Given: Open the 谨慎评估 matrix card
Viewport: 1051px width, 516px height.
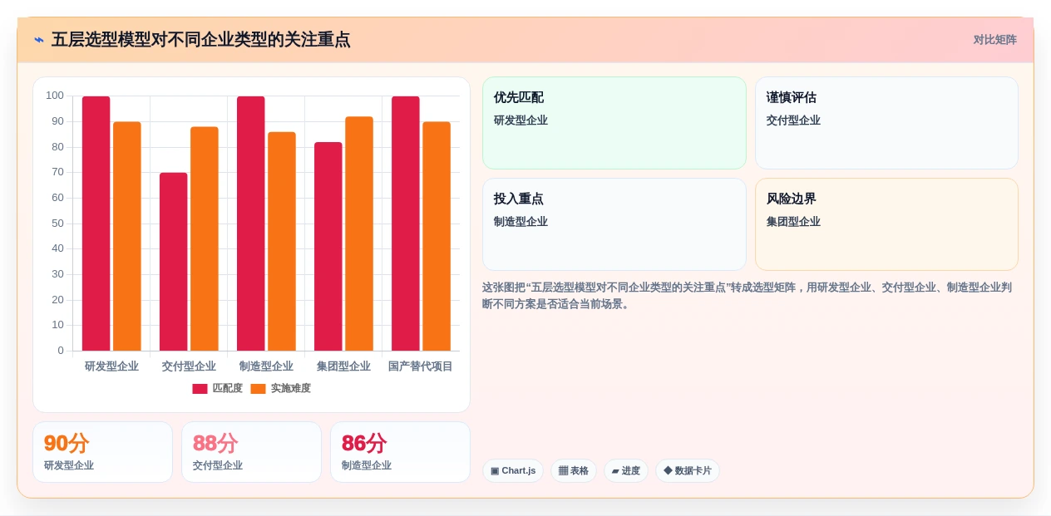Looking at the screenshot, I should pyautogui.click(x=886, y=123).
